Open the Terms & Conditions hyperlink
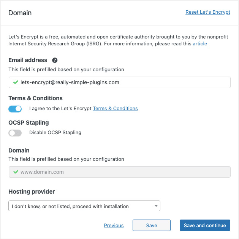Image resolution: width=239 pixels, height=239 pixels. tap(115, 109)
